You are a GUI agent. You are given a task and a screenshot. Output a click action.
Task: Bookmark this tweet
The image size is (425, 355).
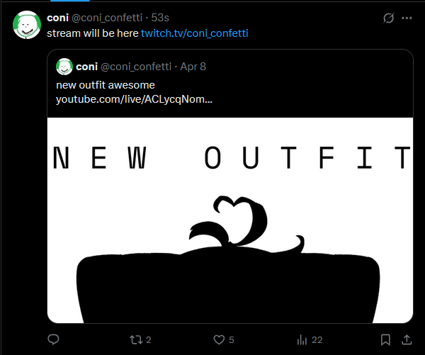[x=385, y=340]
